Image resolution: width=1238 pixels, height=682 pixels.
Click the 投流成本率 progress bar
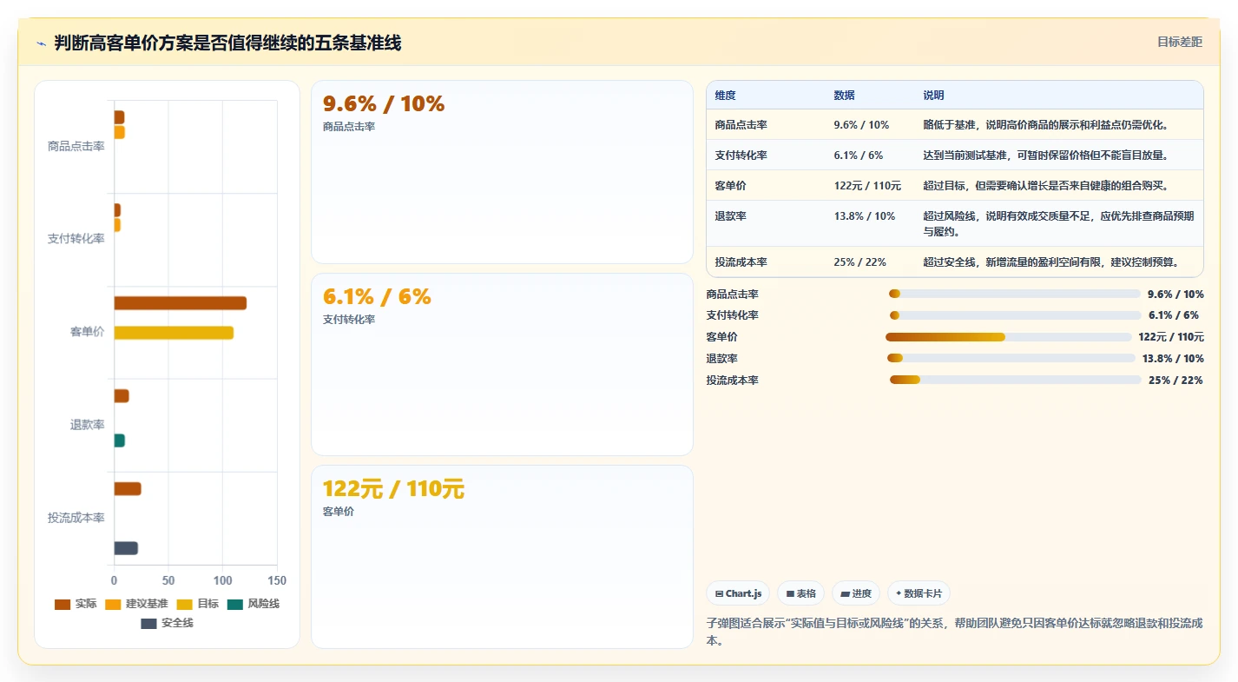click(x=1015, y=380)
